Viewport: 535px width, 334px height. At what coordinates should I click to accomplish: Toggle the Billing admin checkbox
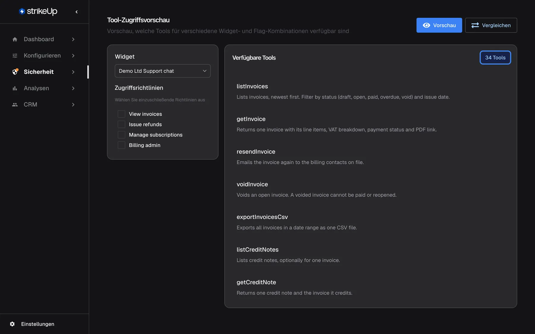coord(121,145)
